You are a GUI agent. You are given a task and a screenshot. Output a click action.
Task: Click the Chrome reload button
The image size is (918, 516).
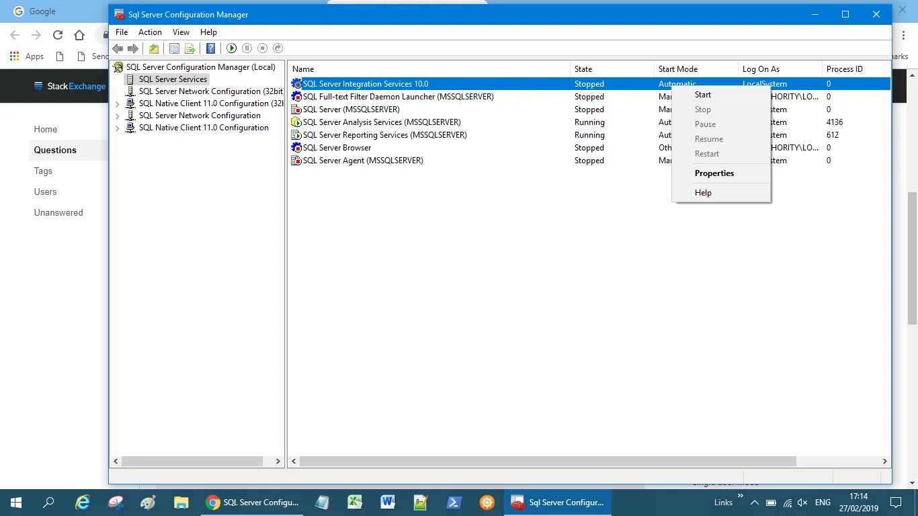58,35
